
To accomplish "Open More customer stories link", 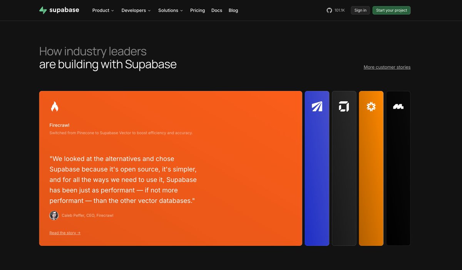I will (387, 67).
